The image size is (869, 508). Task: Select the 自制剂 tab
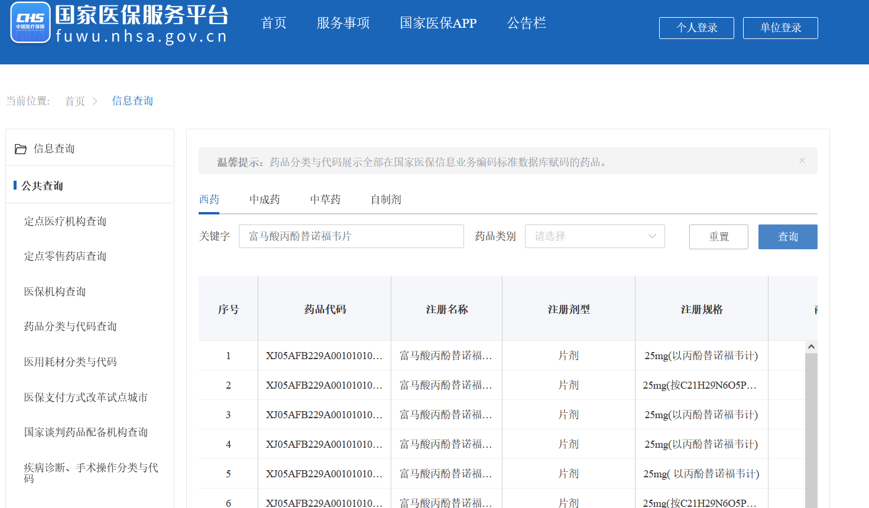[385, 200]
